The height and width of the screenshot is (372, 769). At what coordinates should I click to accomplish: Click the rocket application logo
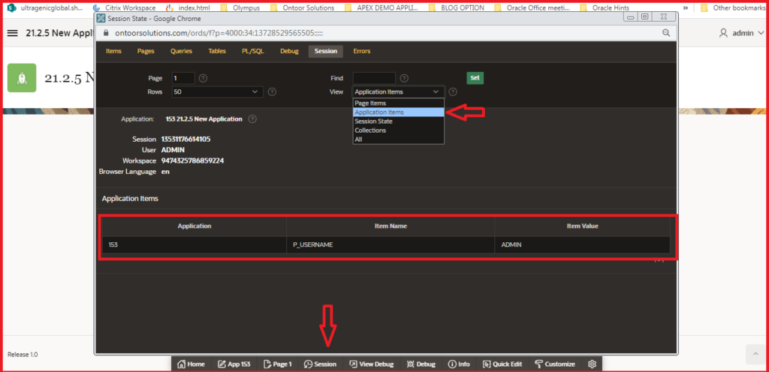click(22, 77)
